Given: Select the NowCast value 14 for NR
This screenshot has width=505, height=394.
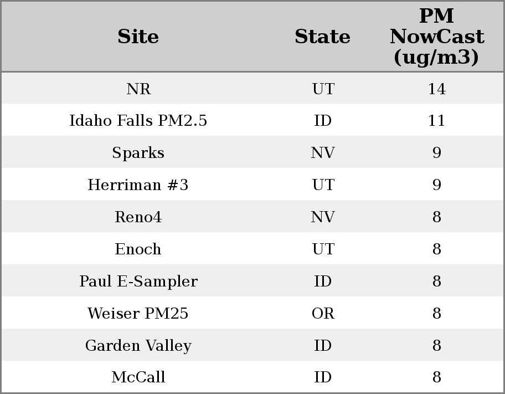Looking at the screenshot, I should tap(436, 89).
